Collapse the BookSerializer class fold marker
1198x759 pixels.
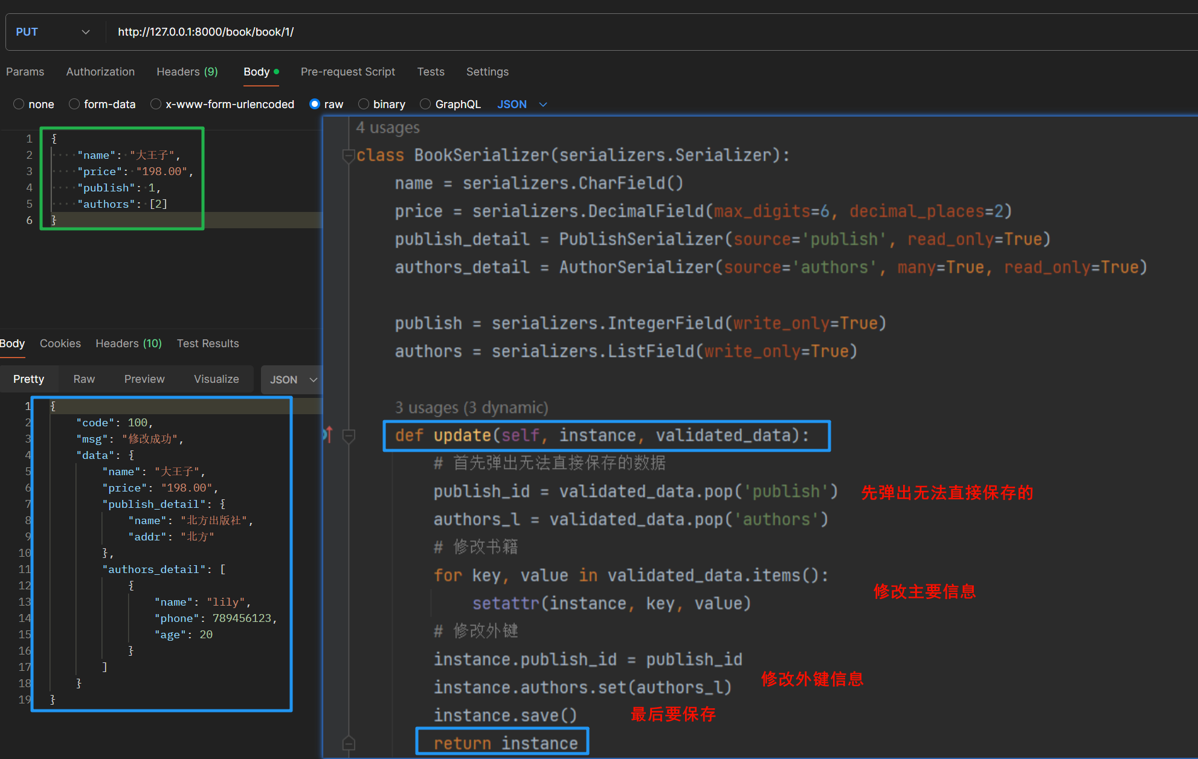[349, 156]
